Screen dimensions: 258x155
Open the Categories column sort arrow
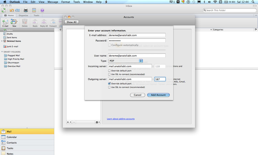coord(211,30)
